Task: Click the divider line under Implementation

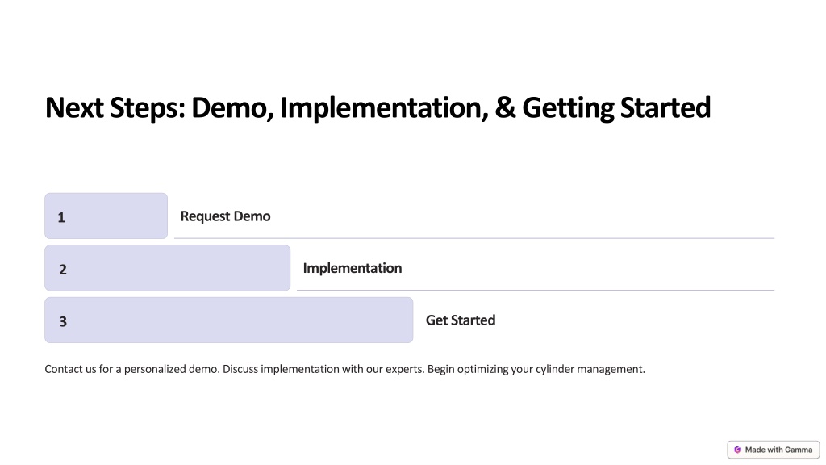Action: pos(536,290)
